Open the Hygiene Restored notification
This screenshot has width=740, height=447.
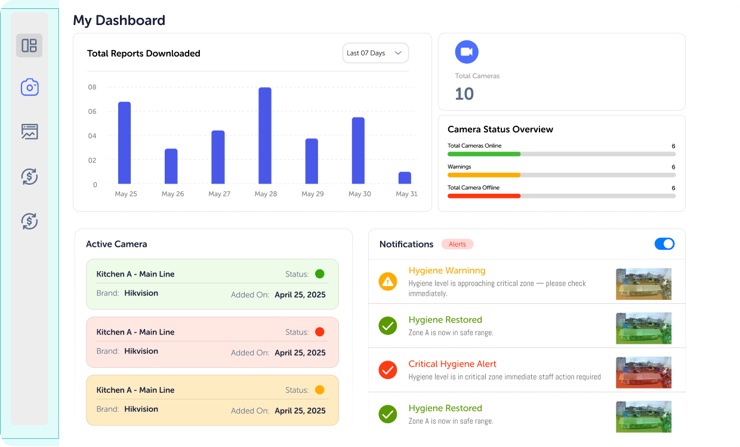point(445,319)
